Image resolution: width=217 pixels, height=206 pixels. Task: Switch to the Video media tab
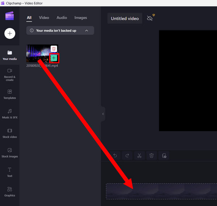[44, 18]
